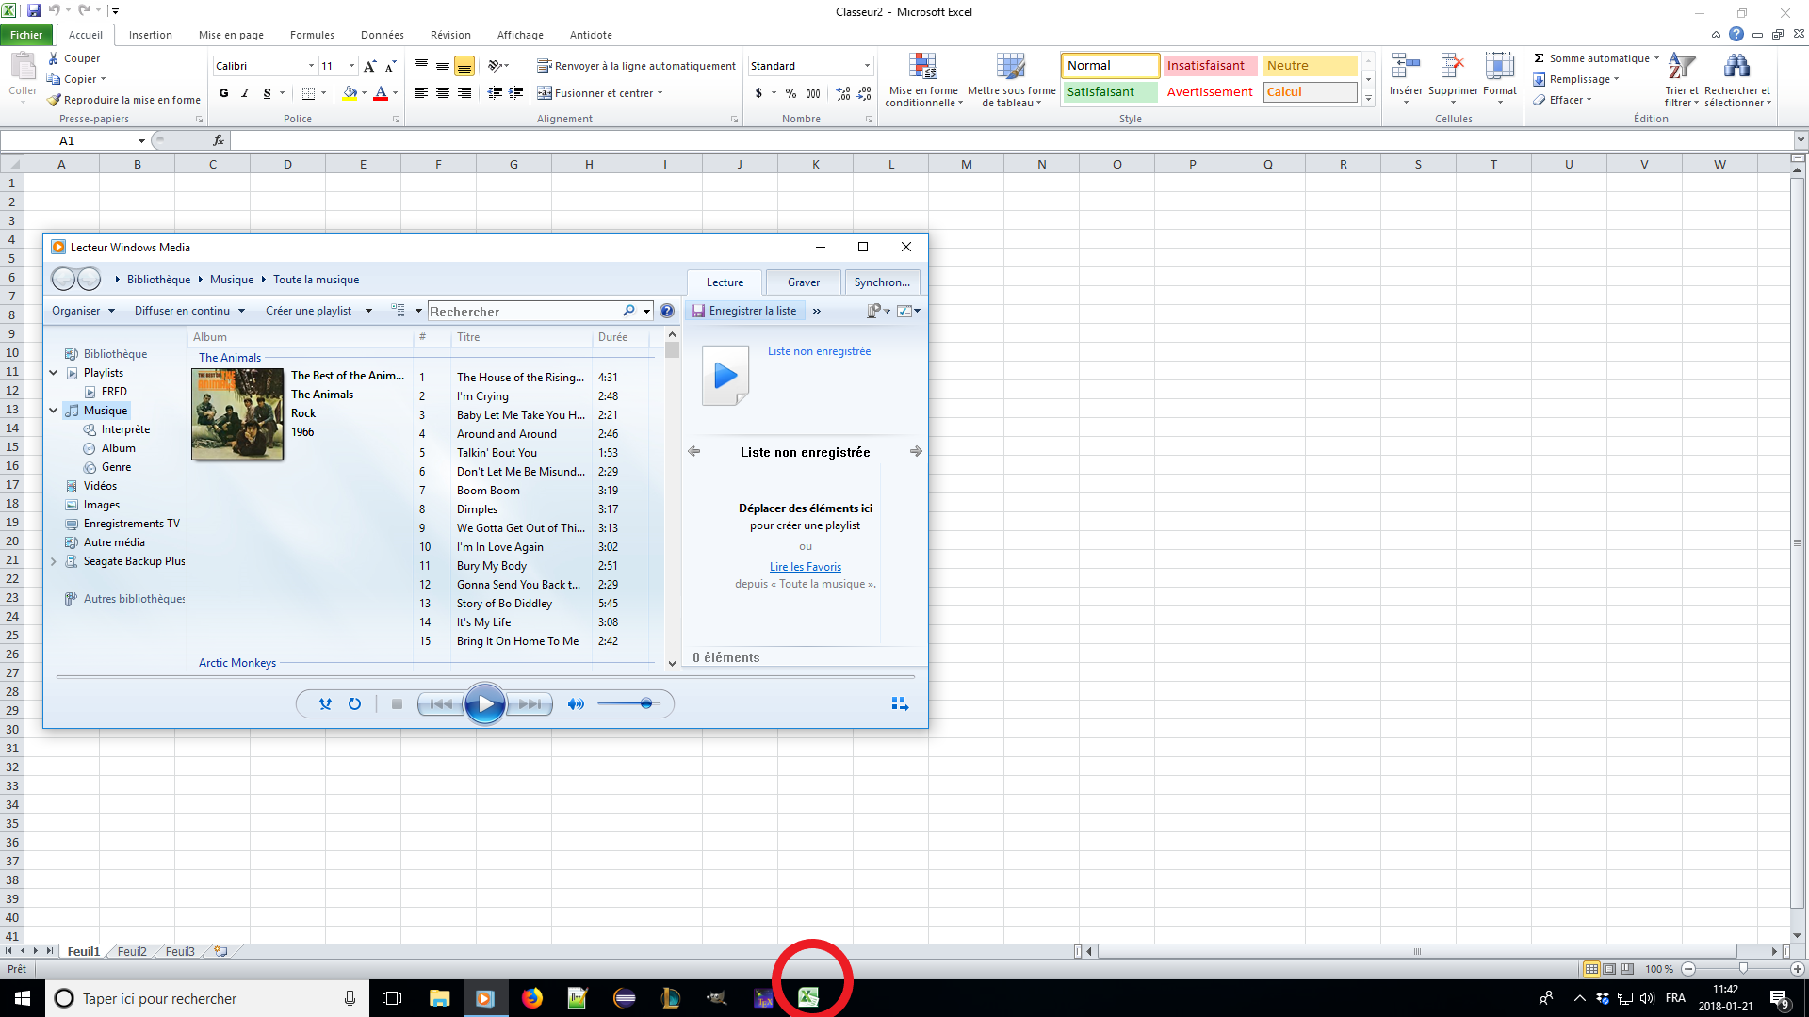Image resolution: width=1809 pixels, height=1017 pixels.
Task: Mute the Media Player volume
Action: click(575, 703)
